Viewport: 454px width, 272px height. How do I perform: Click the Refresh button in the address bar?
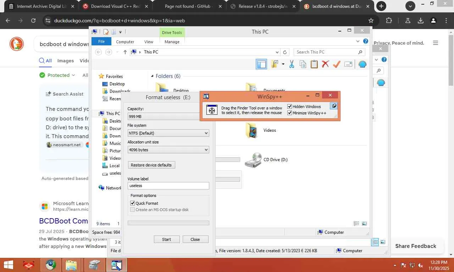click(284, 52)
